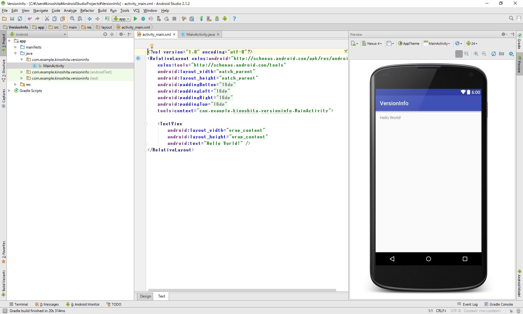Image resolution: width=523 pixels, height=314 pixels.
Task: Click the Debug app bug icon
Action: [x=143, y=19]
